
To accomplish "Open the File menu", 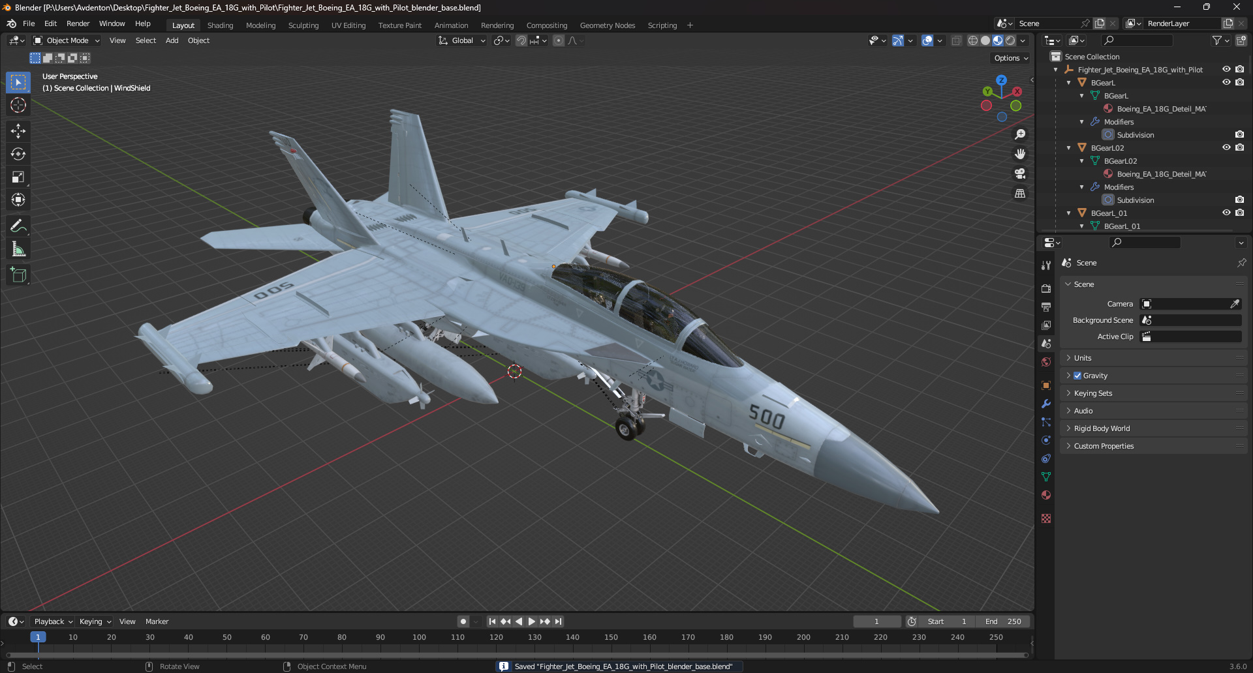I will 29,23.
